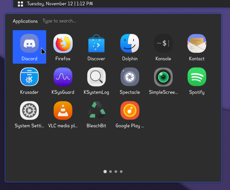Click the application grid launcher icon in panel
Image resolution: width=230 pixels, height=190 pixels.
click(20, 4)
